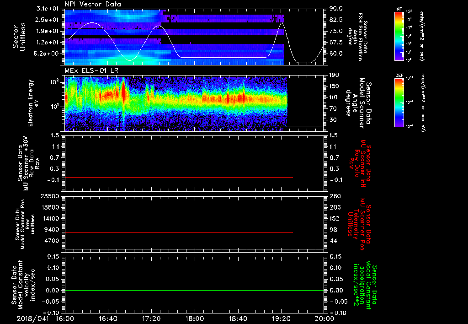Click the 90.0 sun elevation tick label
The image size is (468, 324).
tap(336, 9)
